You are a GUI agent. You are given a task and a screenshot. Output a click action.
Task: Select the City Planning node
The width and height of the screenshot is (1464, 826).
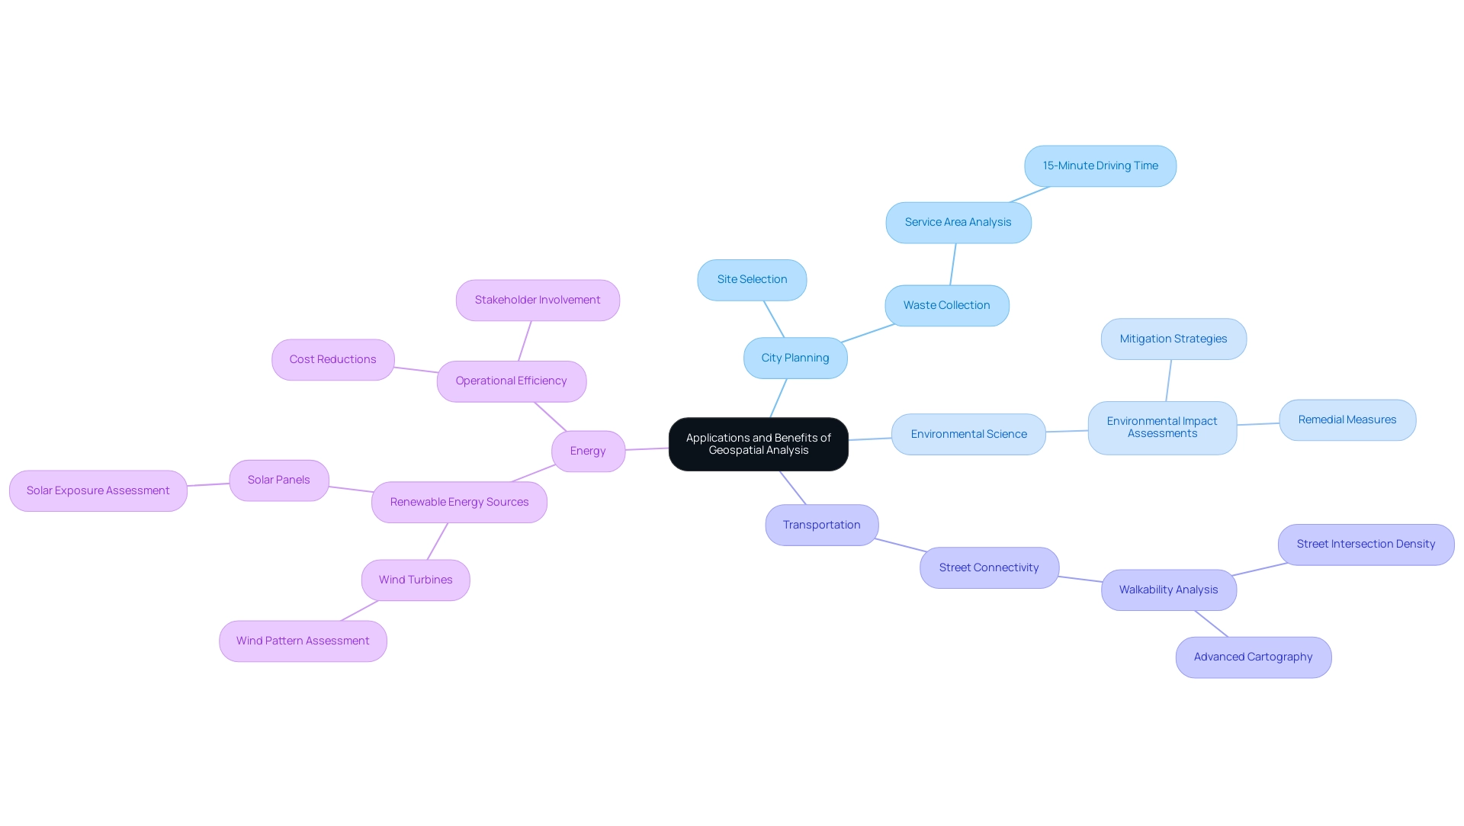(795, 357)
